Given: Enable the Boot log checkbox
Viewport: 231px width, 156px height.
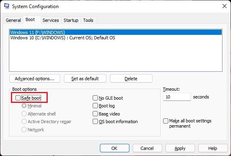Looking at the screenshot, I should [95, 106].
